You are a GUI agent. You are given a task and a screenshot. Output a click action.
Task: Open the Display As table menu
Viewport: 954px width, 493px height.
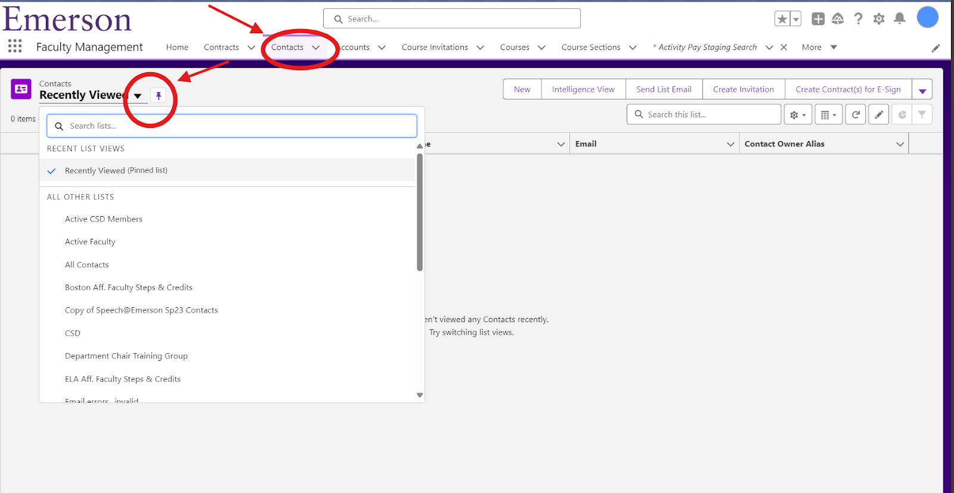(x=829, y=114)
